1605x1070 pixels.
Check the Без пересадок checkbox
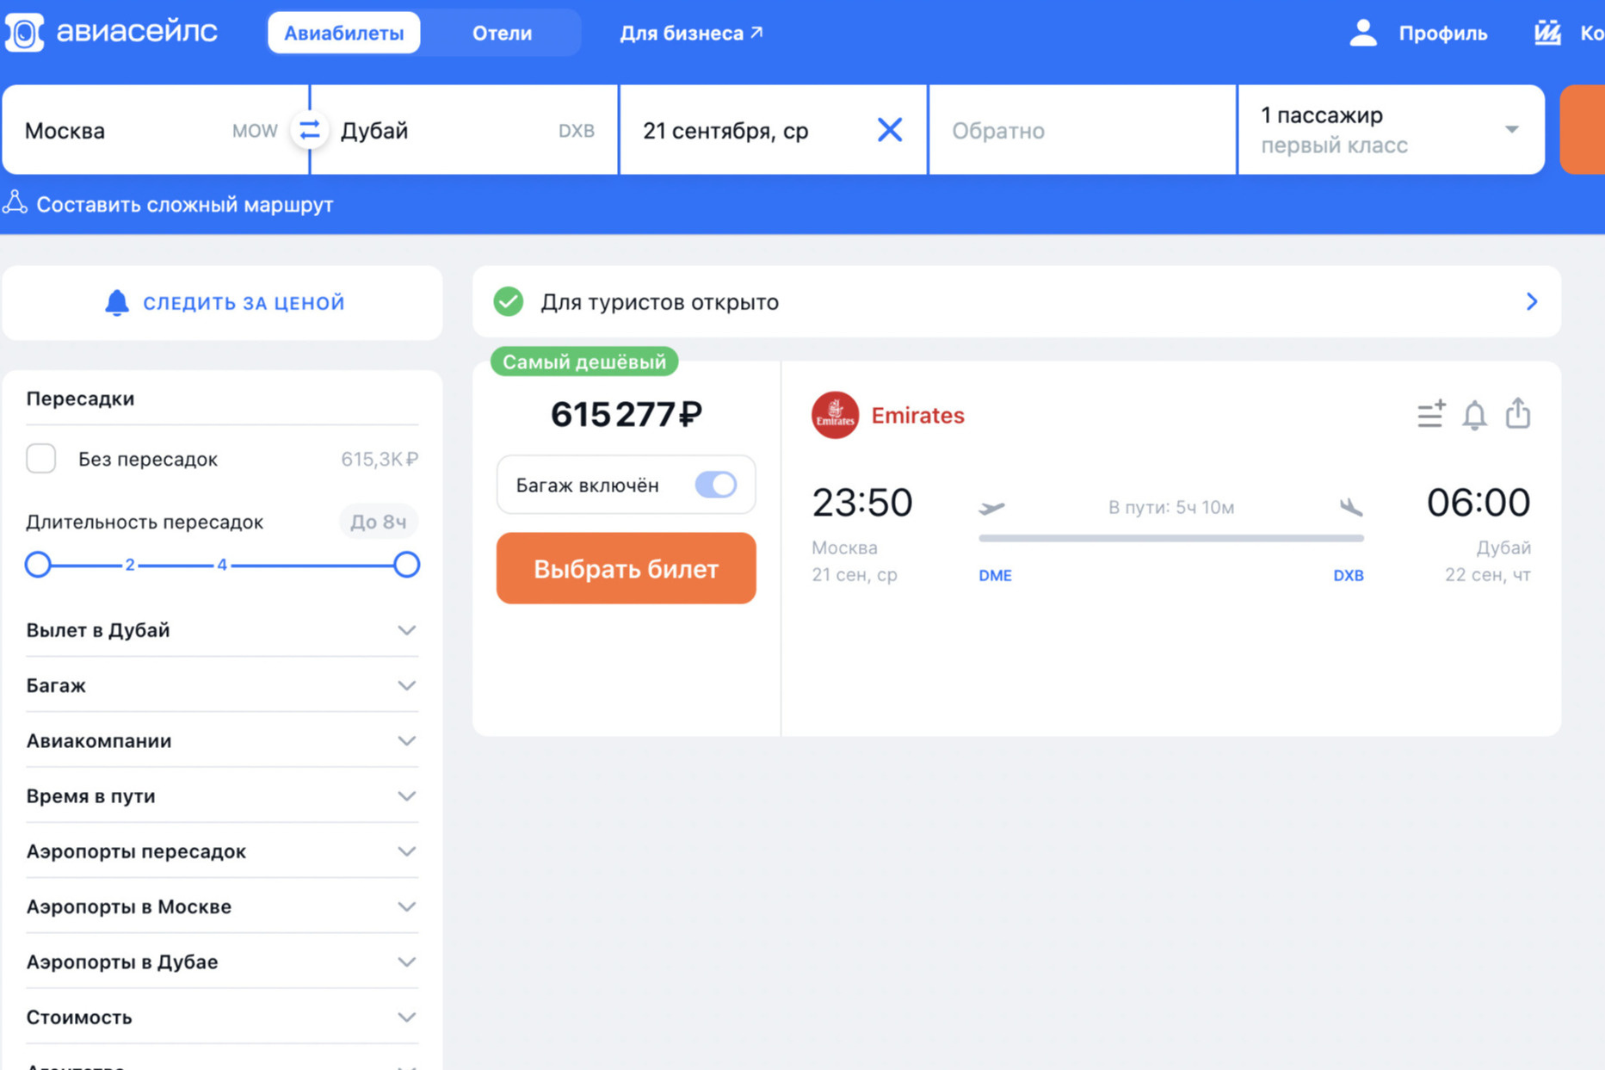pos(41,459)
